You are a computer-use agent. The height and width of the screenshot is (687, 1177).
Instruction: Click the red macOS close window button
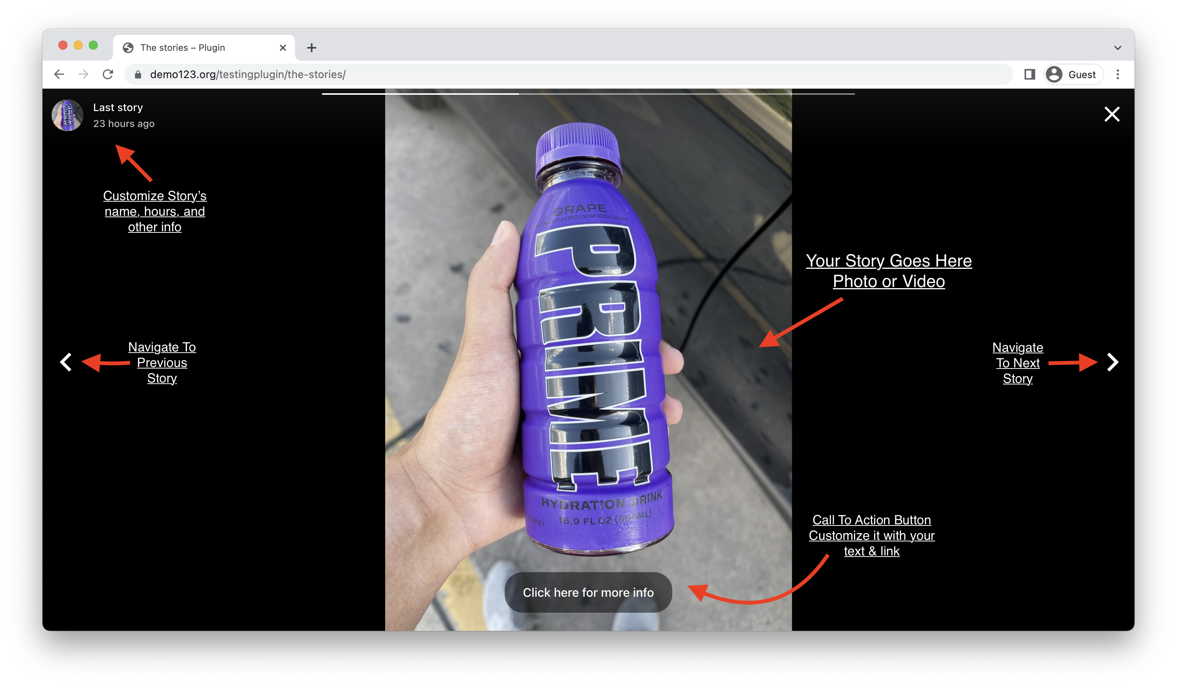[x=63, y=45]
